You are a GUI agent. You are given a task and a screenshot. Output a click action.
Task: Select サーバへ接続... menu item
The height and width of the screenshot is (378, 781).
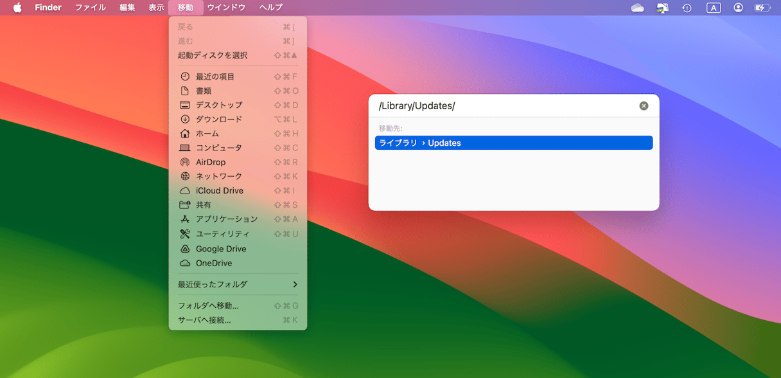click(204, 320)
